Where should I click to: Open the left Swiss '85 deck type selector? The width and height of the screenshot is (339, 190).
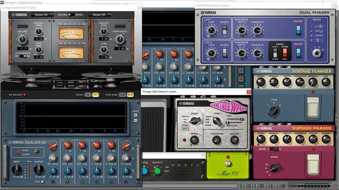(x=42, y=15)
